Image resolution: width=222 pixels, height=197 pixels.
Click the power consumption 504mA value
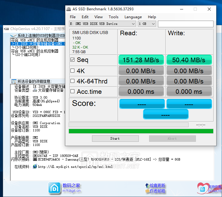[x=37, y=105]
